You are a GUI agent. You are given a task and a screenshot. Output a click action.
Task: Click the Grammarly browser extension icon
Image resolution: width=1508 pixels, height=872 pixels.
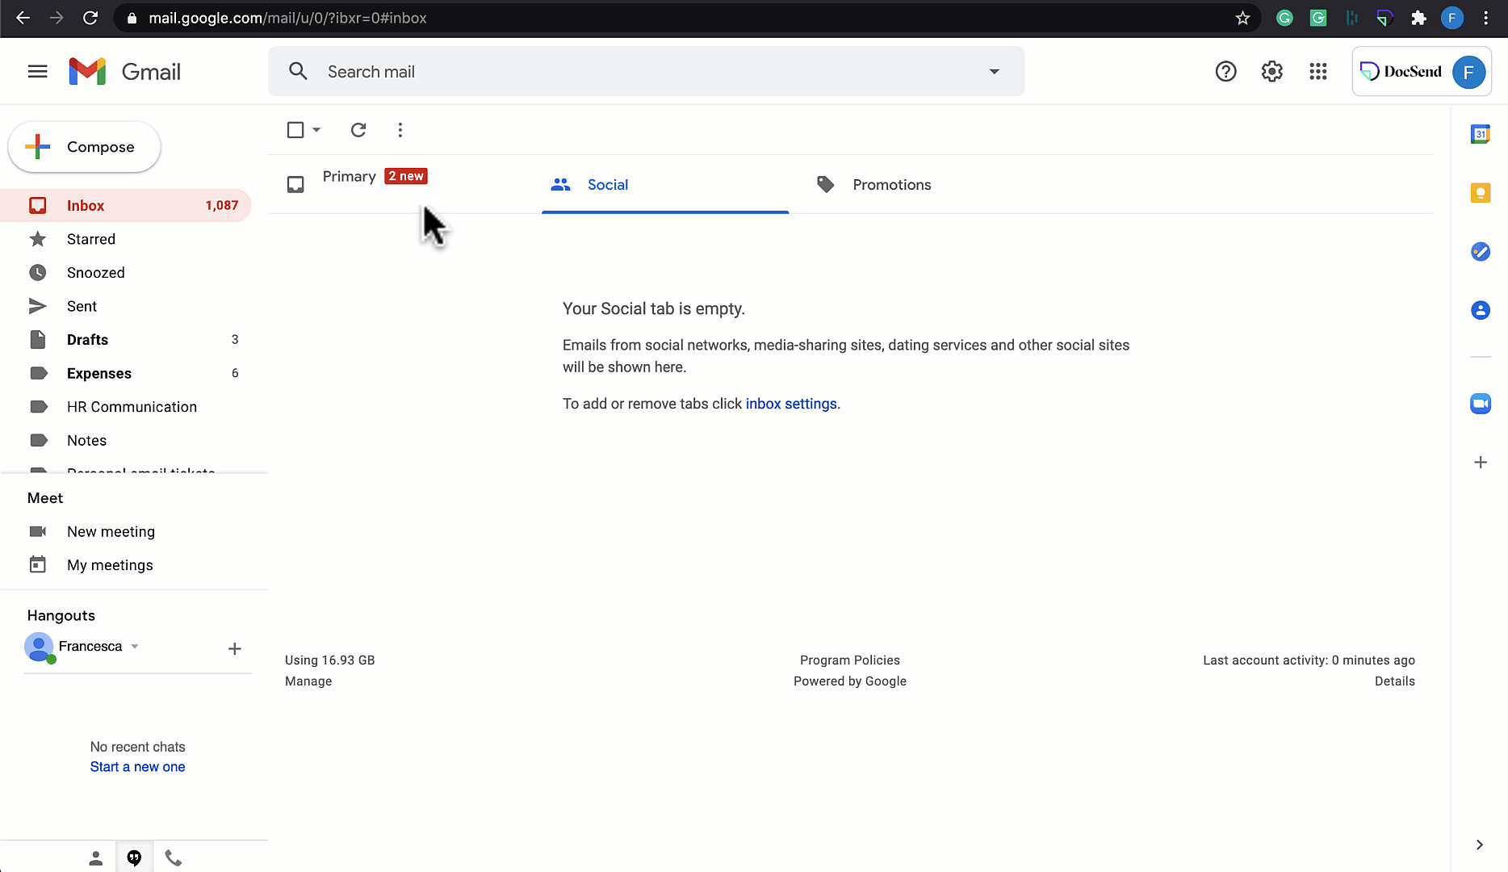coord(1284,18)
